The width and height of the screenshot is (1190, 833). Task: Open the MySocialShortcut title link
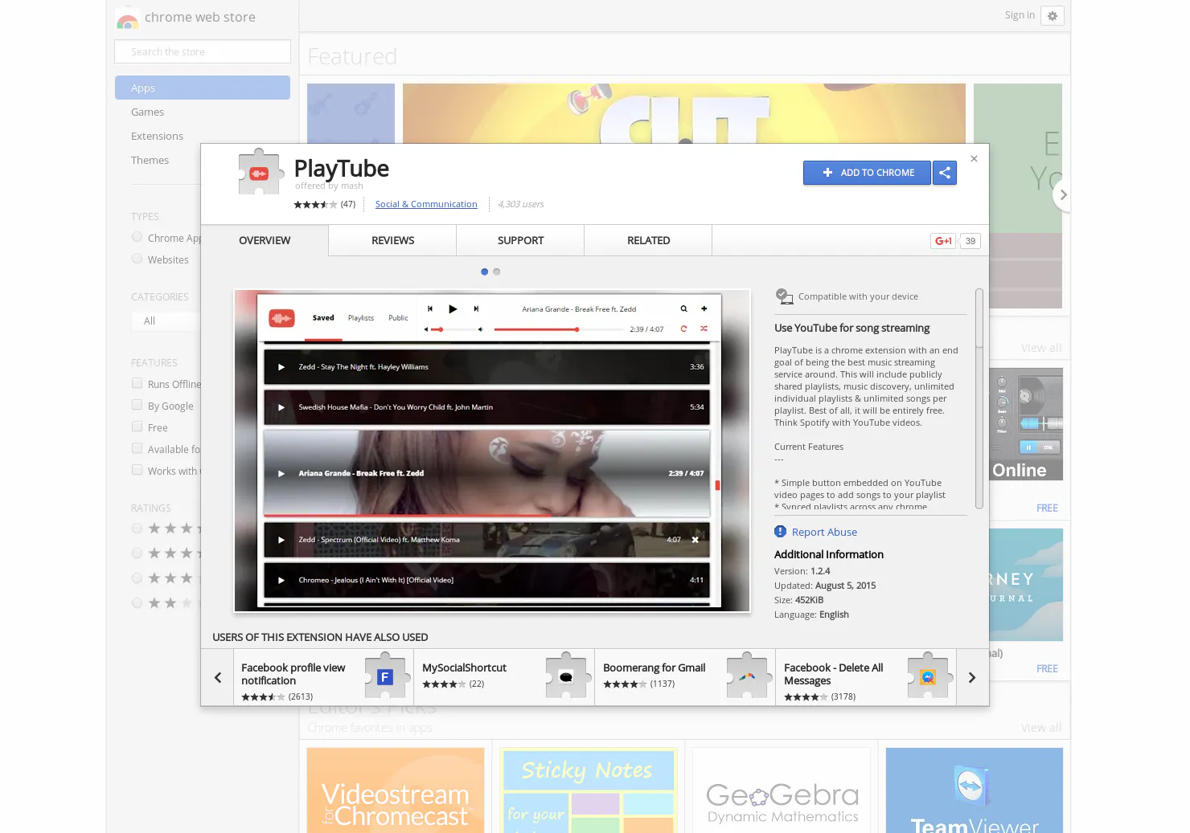click(x=464, y=668)
